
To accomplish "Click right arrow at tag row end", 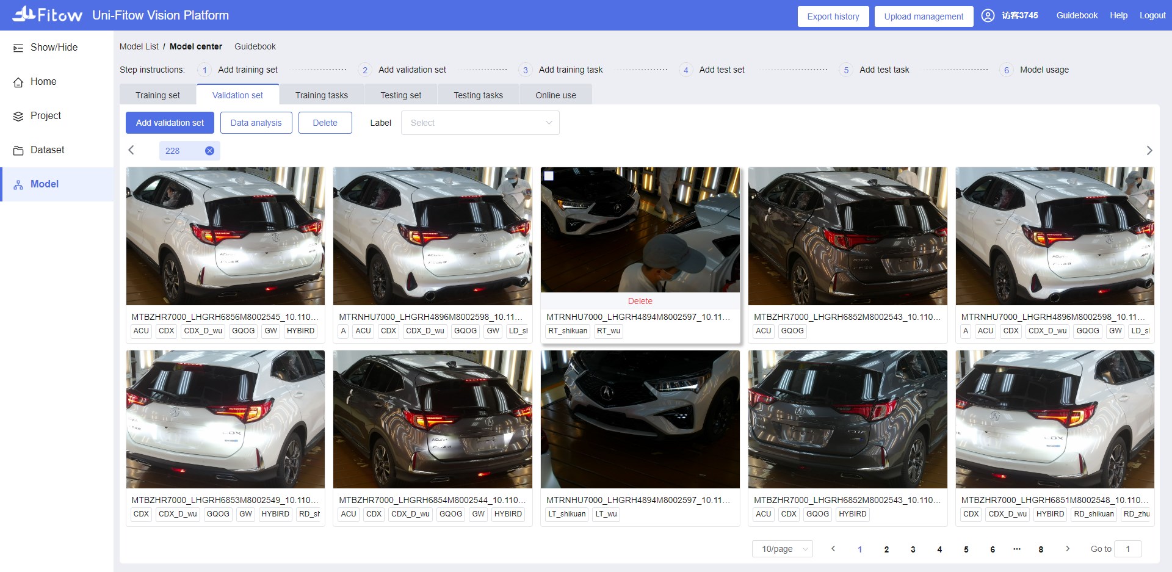I will (1149, 150).
